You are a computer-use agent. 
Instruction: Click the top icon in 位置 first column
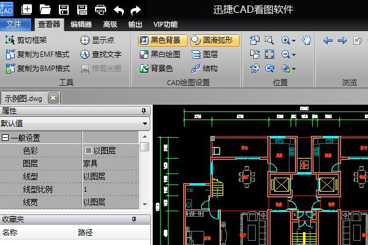pos(255,40)
